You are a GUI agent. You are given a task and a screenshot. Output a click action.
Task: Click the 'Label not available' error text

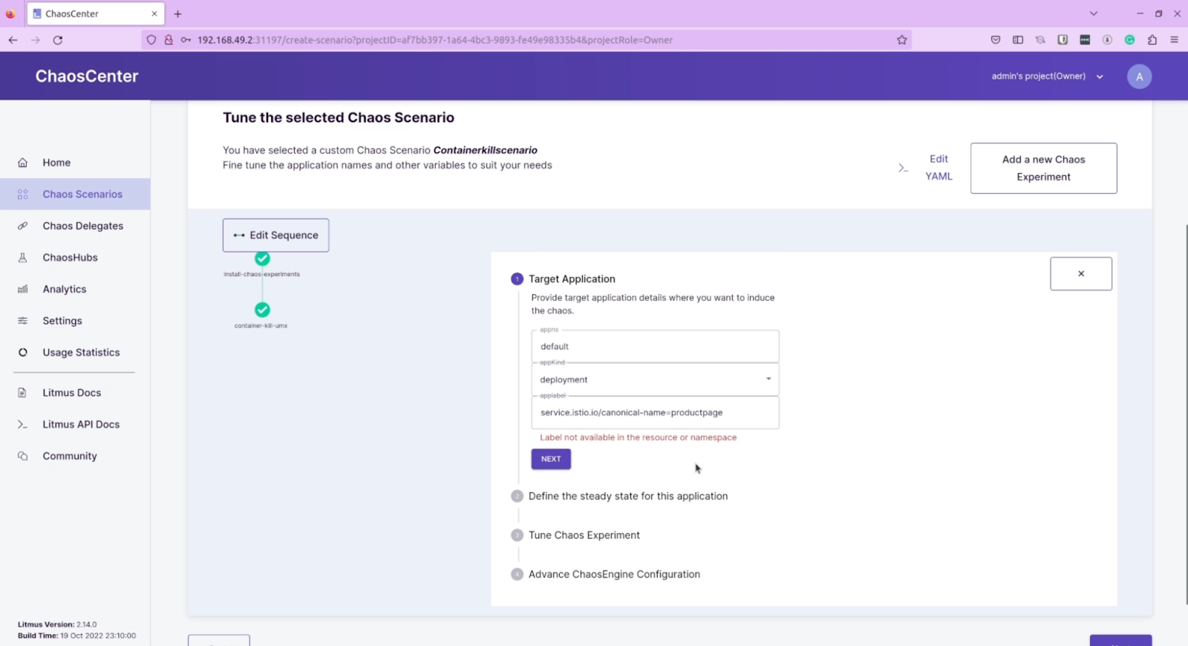[x=638, y=438]
